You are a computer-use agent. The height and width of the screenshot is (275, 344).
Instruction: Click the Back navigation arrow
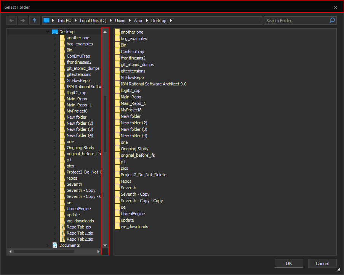click(11, 20)
